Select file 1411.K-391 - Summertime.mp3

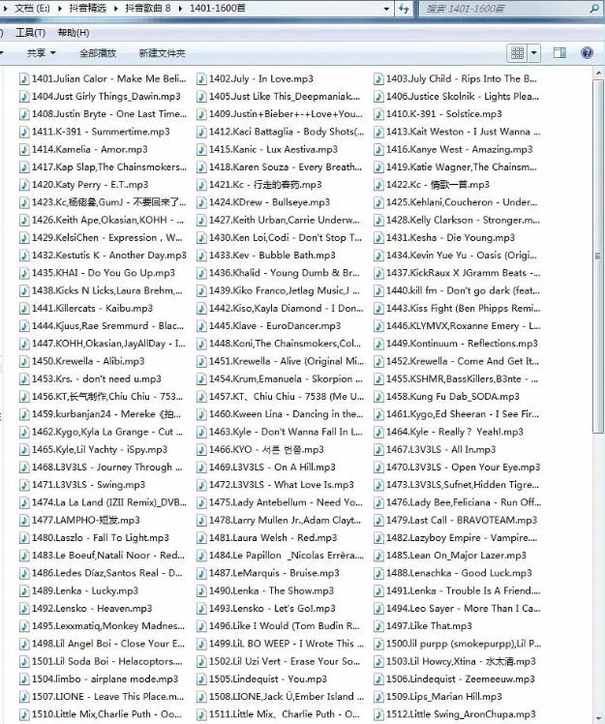click(x=95, y=132)
